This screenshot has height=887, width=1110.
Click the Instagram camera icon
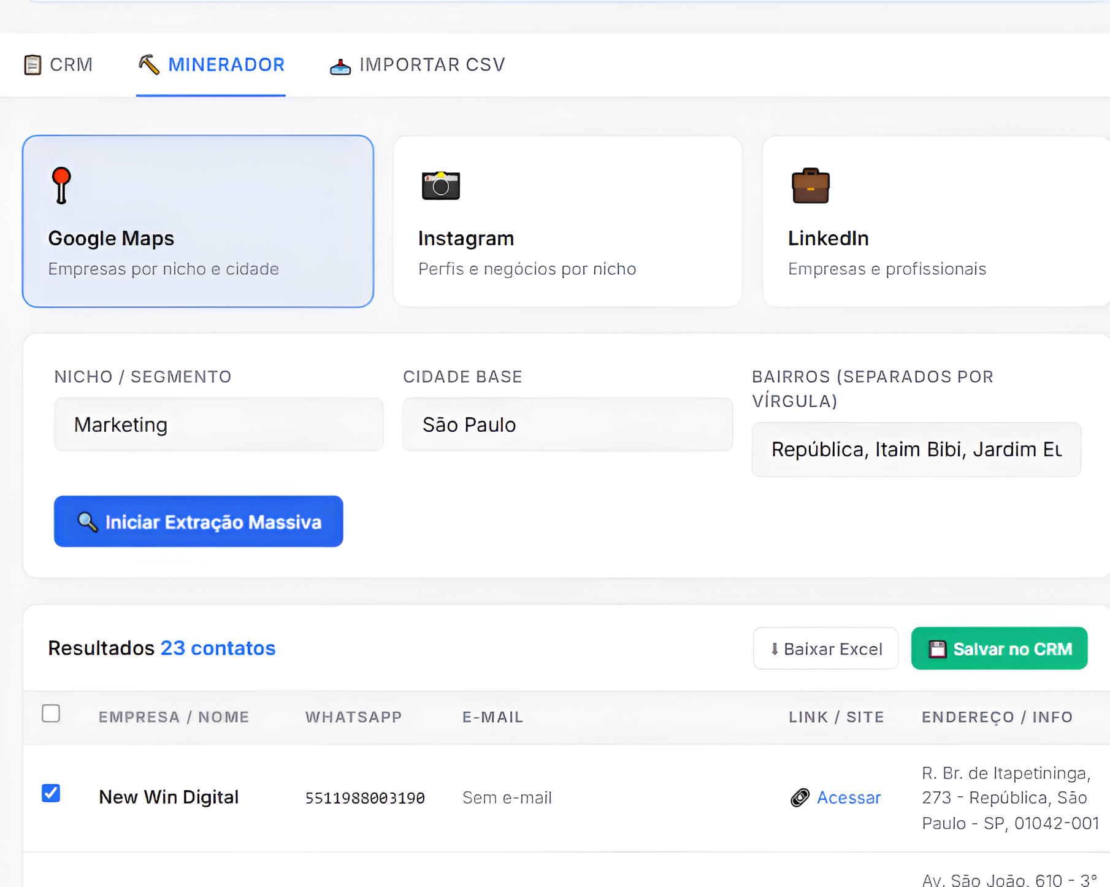440,186
